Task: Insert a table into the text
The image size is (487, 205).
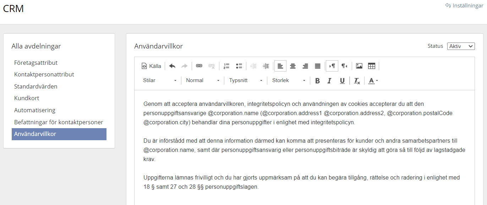Action: 372,66
